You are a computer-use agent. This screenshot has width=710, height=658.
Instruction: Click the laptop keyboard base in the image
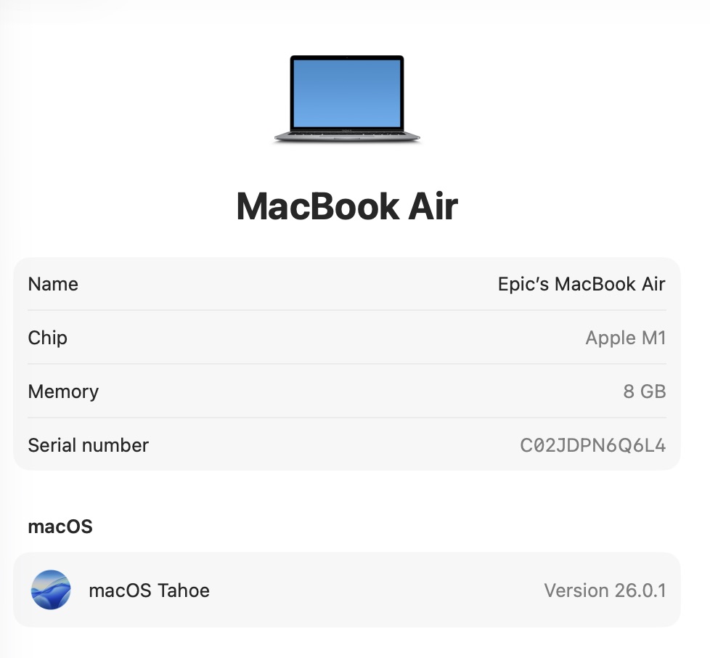347,137
